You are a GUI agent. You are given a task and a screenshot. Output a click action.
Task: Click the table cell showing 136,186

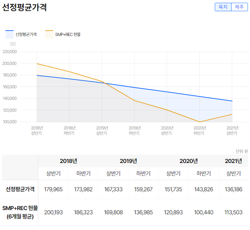click(233, 190)
